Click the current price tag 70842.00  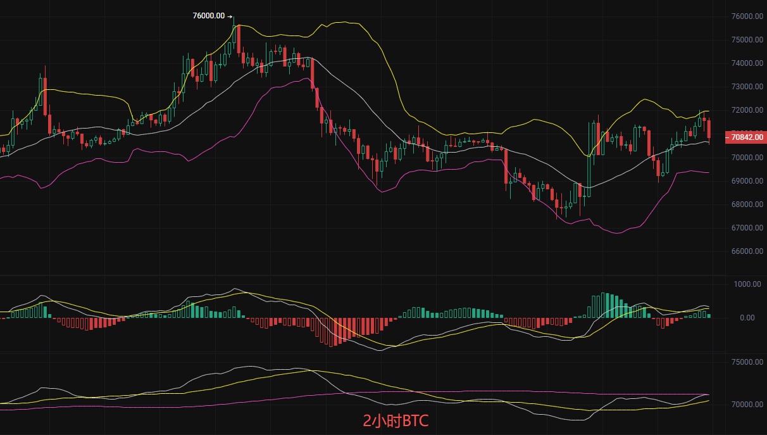[747, 136]
